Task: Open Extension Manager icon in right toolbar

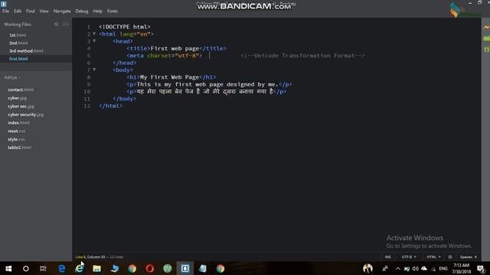Action: tap(486, 38)
